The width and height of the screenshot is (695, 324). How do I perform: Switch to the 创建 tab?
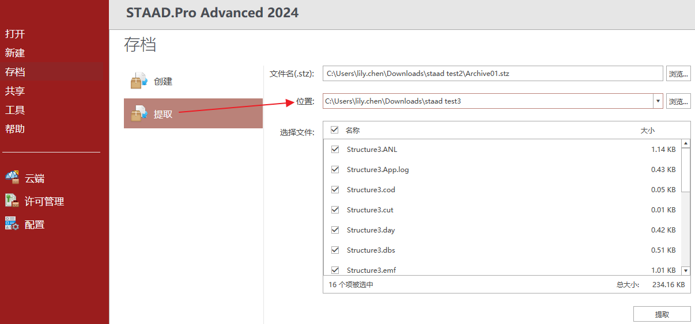coord(193,81)
